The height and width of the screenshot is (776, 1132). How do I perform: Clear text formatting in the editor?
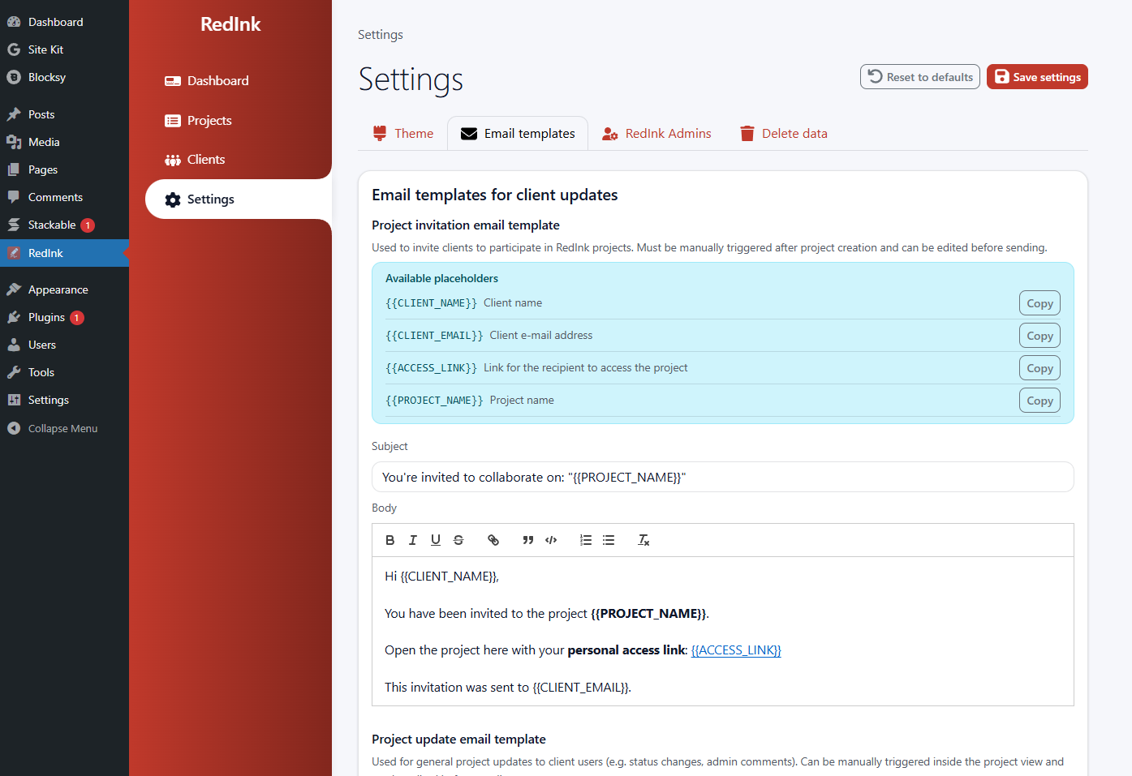(643, 540)
